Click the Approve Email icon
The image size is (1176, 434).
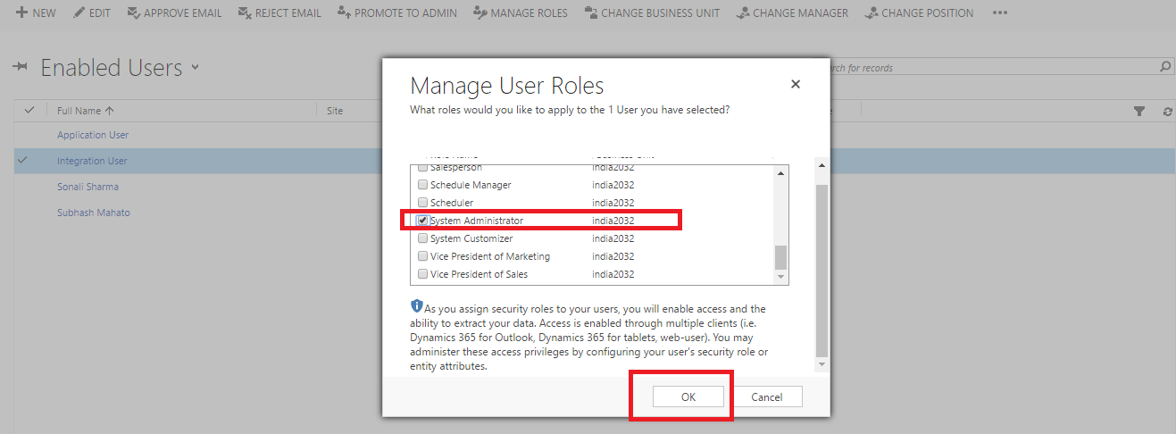133,13
